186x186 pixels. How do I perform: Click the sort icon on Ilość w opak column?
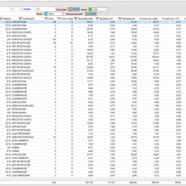tap(59, 19)
